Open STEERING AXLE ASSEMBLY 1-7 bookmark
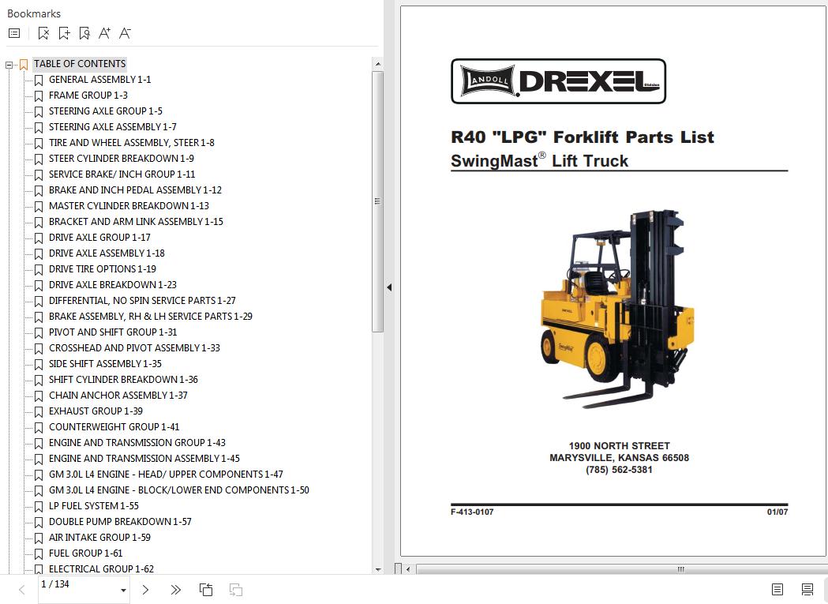Image resolution: width=828 pixels, height=604 pixels. click(x=112, y=127)
